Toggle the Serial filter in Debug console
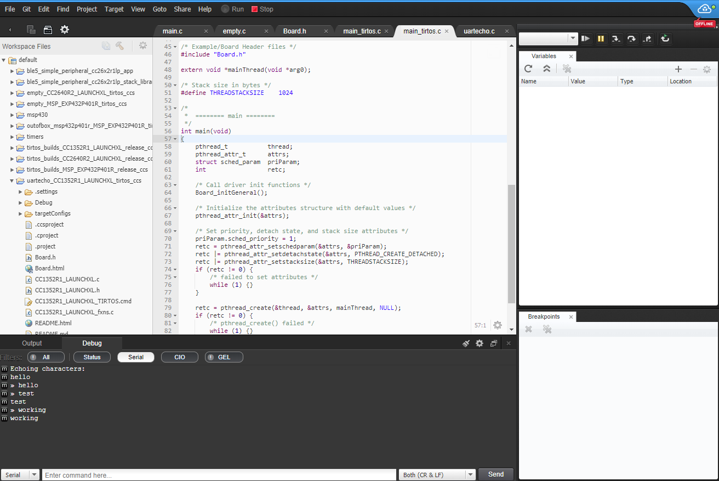The width and height of the screenshot is (719, 481). [x=135, y=357]
